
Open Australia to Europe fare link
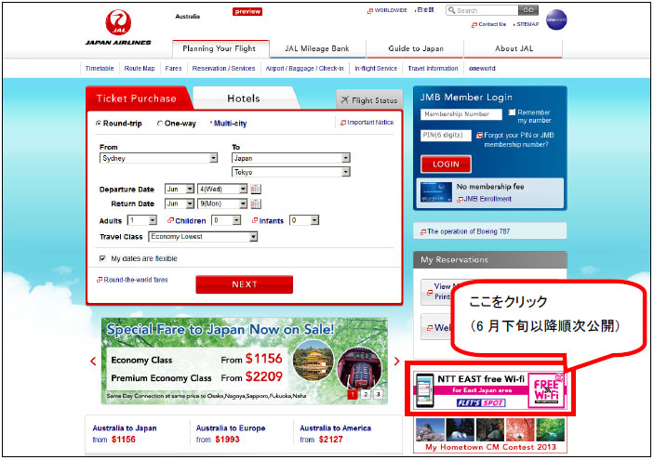click(231, 428)
